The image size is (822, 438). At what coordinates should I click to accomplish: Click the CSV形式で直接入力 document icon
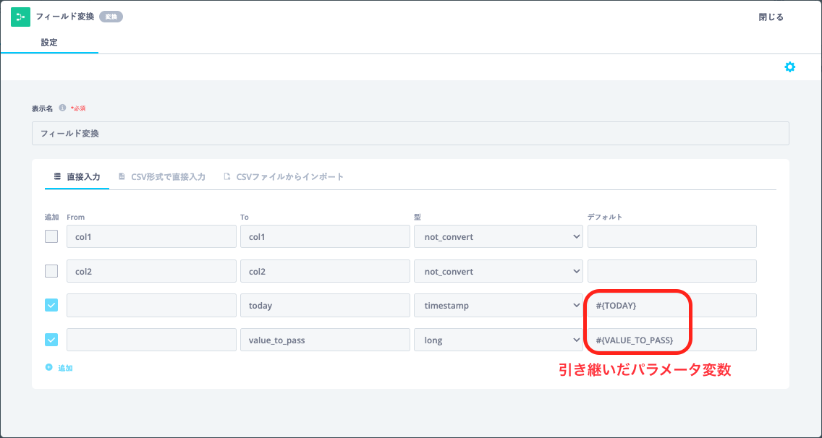[x=122, y=176]
